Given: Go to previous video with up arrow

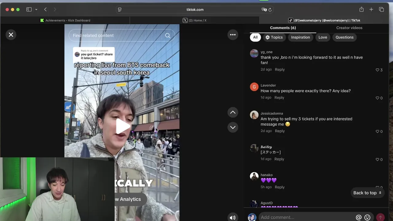Looking at the screenshot, I should pyautogui.click(x=233, y=112).
